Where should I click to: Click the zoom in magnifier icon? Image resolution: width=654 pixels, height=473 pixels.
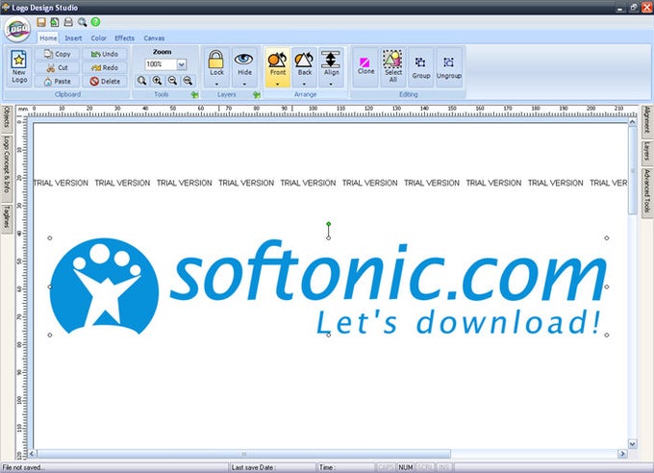tap(157, 81)
